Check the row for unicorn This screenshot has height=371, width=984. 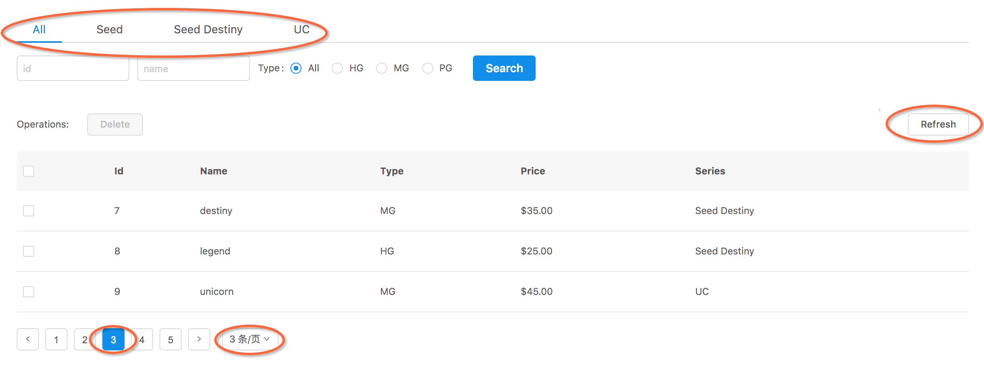(29, 292)
